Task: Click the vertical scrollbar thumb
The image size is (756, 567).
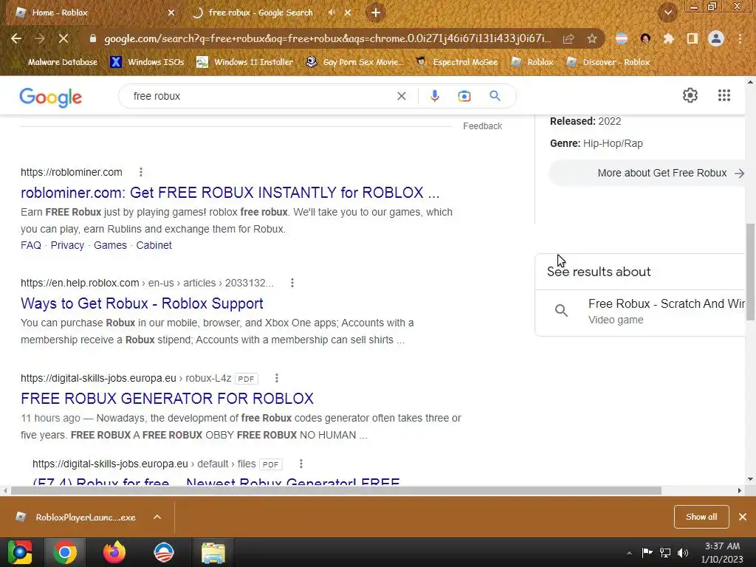Action: point(750,272)
